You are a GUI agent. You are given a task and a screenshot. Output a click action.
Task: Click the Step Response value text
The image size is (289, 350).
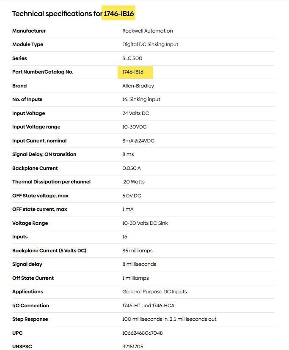coord(169,319)
